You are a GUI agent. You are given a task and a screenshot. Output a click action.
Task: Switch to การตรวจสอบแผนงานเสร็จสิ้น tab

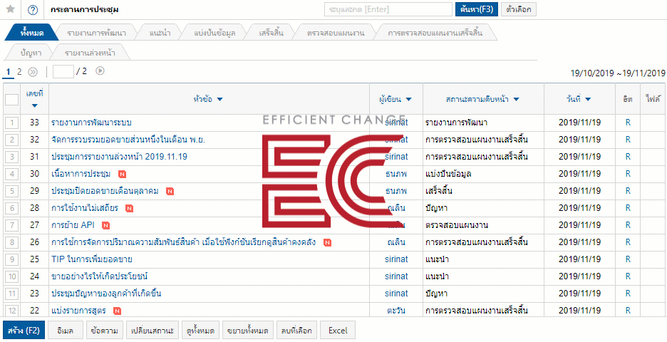[435, 33]
